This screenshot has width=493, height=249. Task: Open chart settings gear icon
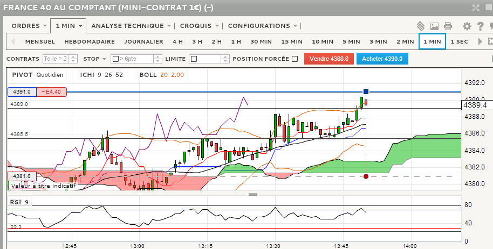(x=467, y=26)
